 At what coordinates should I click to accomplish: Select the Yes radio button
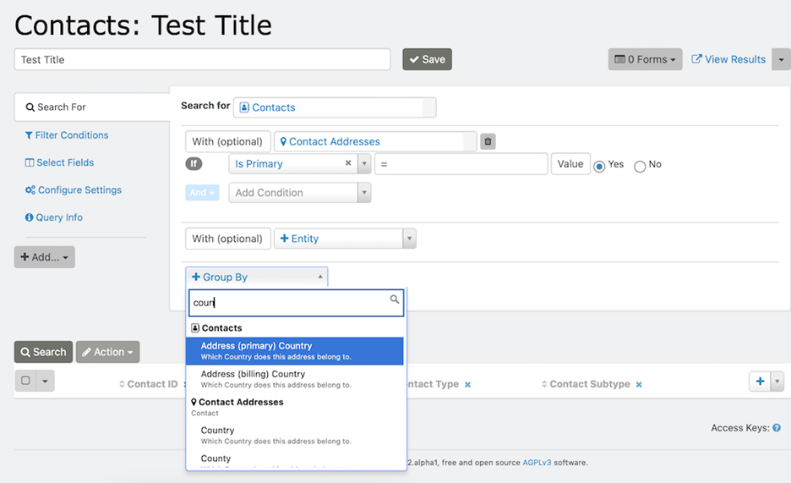pos(599,166)
